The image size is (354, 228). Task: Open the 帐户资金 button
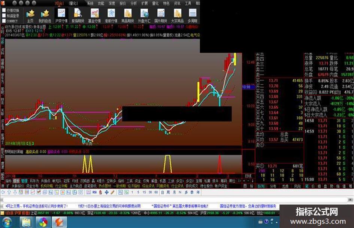221,186
